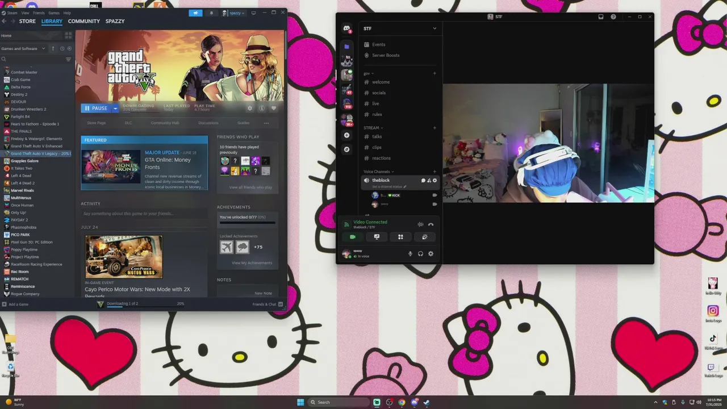Open theblock voice channel chat icon
Image resolution: width=727 pixels, height=409 pixels.
coord(423,180)
